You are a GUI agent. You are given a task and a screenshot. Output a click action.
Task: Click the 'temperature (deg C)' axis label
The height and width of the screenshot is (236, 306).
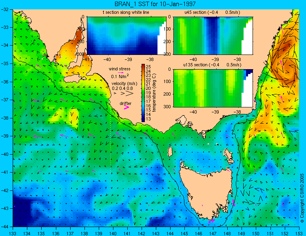pos(154,93)
